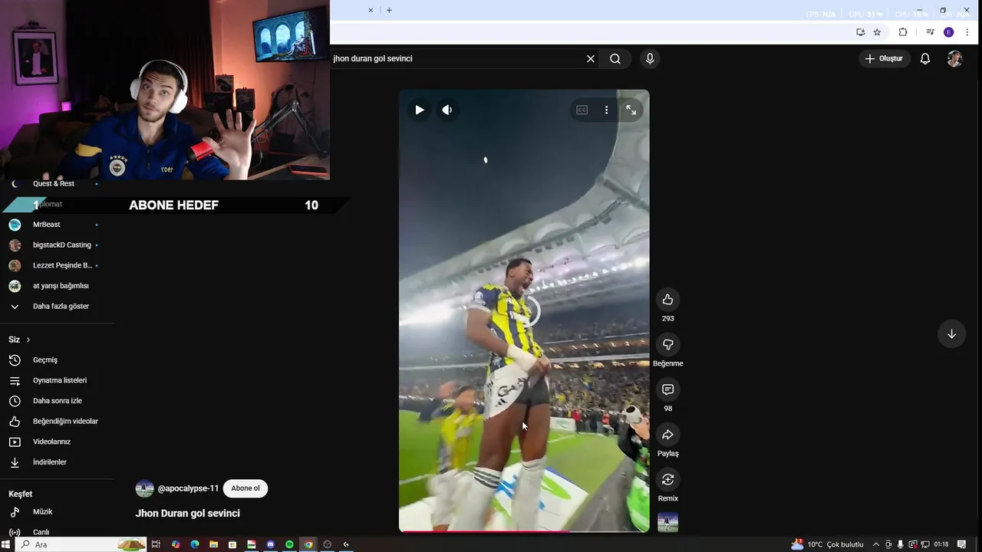The image size is (982, 552).
Task: Open Task View in the taskbar
Action: [156, 544]
